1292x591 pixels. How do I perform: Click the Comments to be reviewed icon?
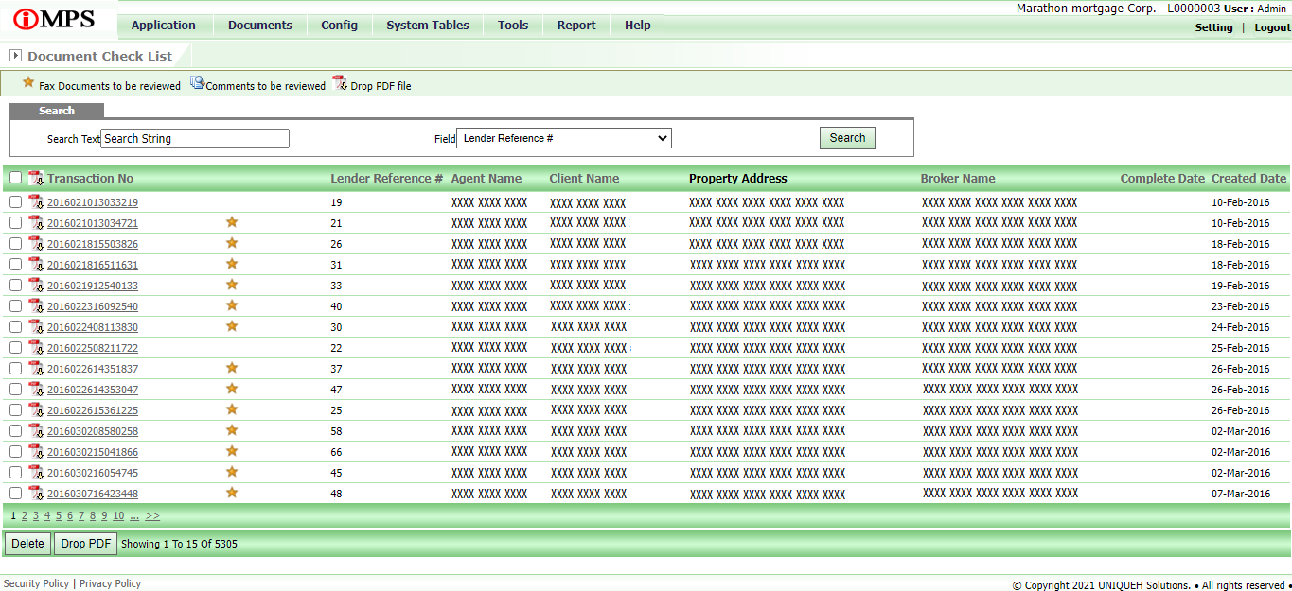[197, 83]
